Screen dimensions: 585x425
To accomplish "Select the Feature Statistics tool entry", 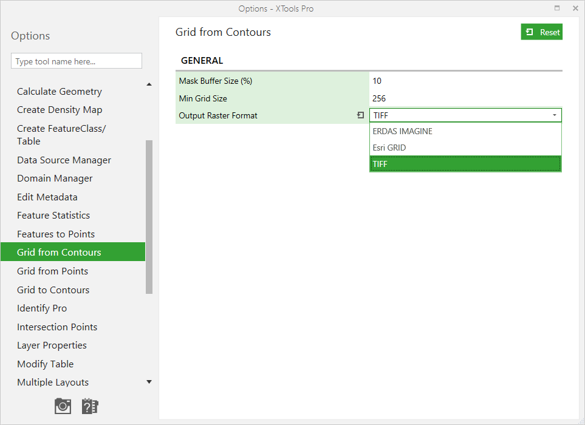I will 53,215.
